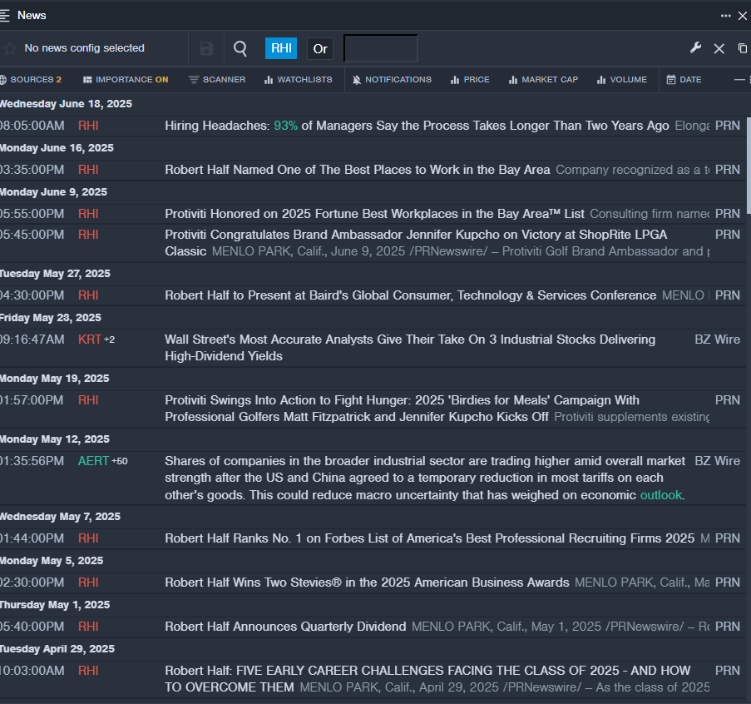Open Forbes Best Recruiting Firms headline
The image size is (751, 704).
tap(430, 538)
